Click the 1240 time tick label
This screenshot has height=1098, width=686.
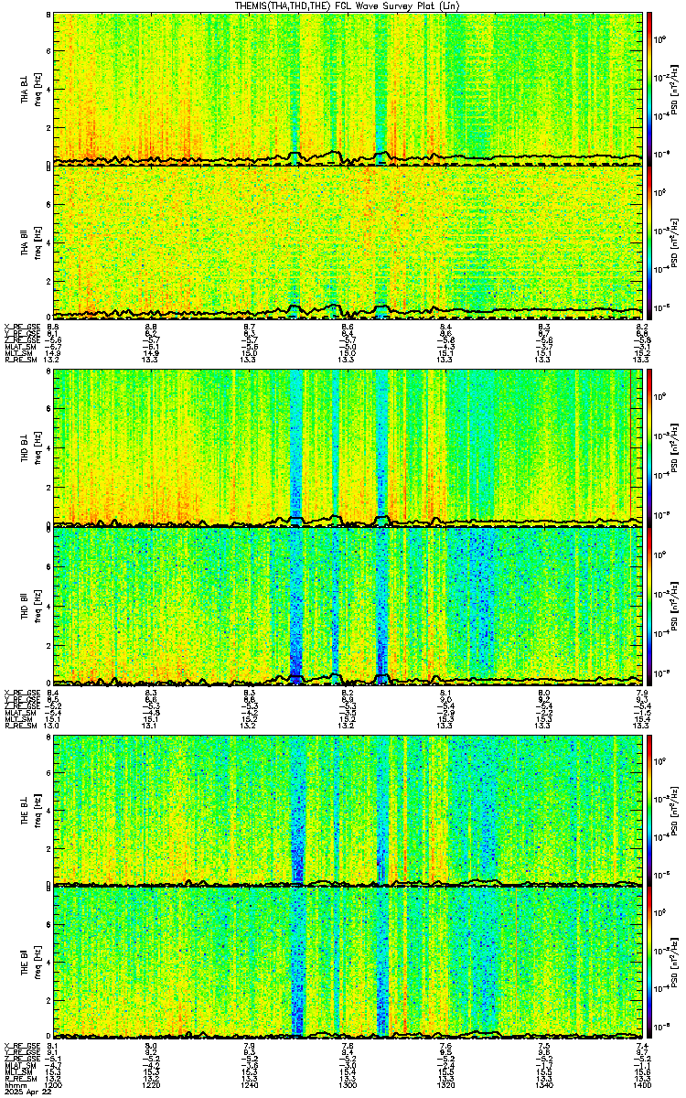point(249,1086)
